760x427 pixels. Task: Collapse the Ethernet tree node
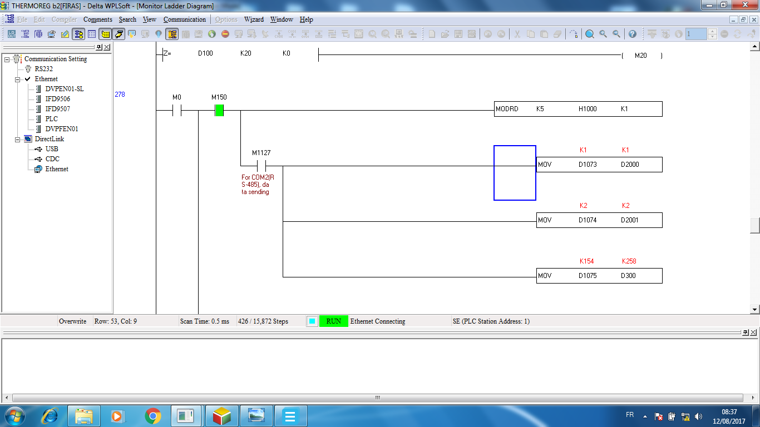point(18,79)
